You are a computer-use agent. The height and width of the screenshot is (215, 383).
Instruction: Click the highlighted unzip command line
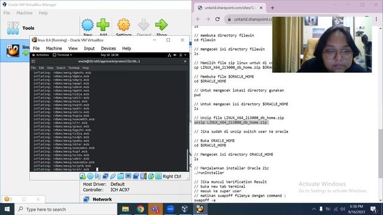pos(231,122)
